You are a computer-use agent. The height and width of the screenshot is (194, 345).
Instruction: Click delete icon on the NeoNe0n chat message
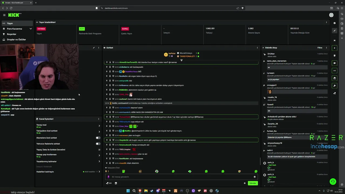click(107, 76)
